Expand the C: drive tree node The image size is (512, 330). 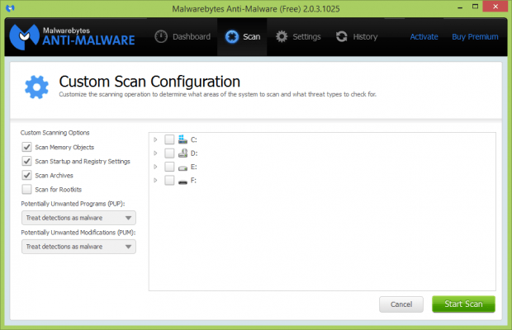click(155, 139)
